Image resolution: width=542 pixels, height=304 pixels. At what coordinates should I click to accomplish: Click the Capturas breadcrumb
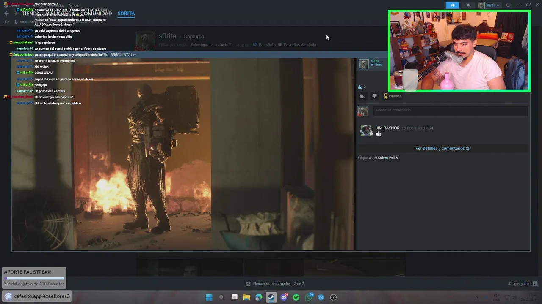(x=194, y=37)
